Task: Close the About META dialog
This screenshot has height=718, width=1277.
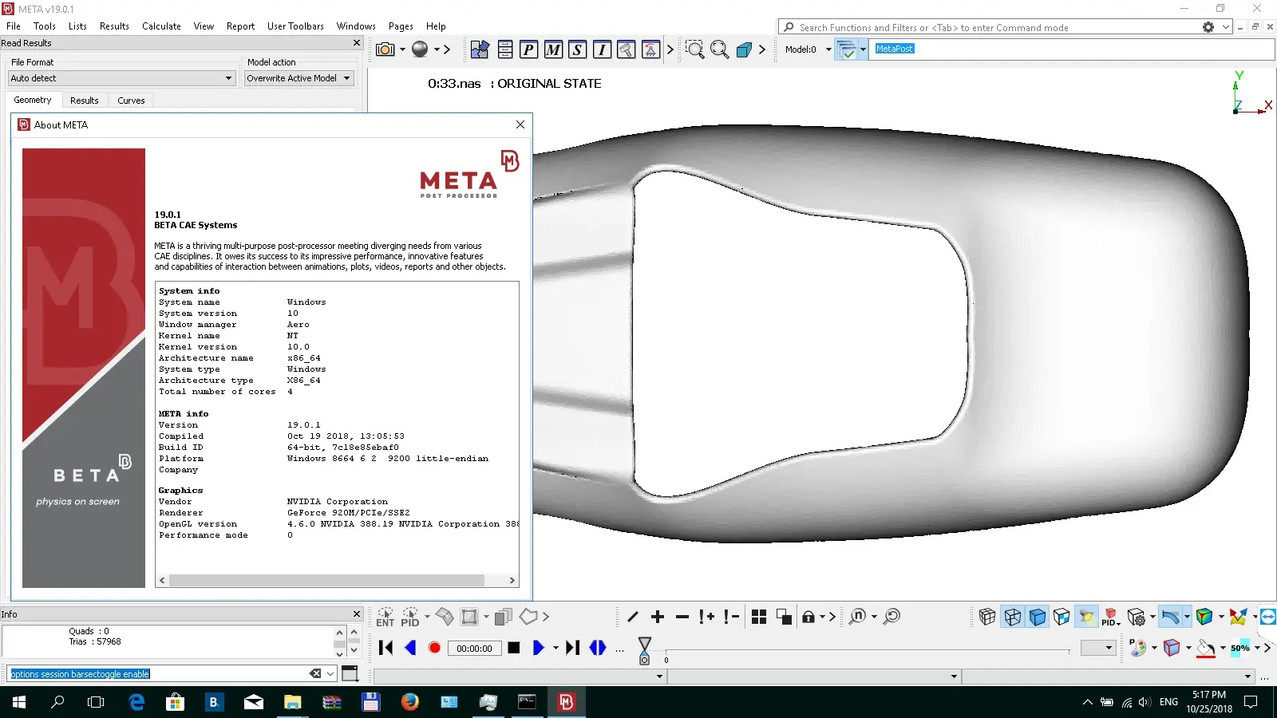Action: [520, 124]
